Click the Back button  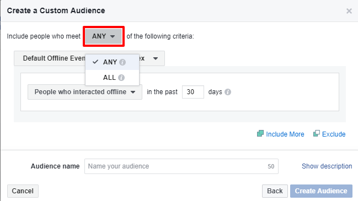click(x=275, y=191)
